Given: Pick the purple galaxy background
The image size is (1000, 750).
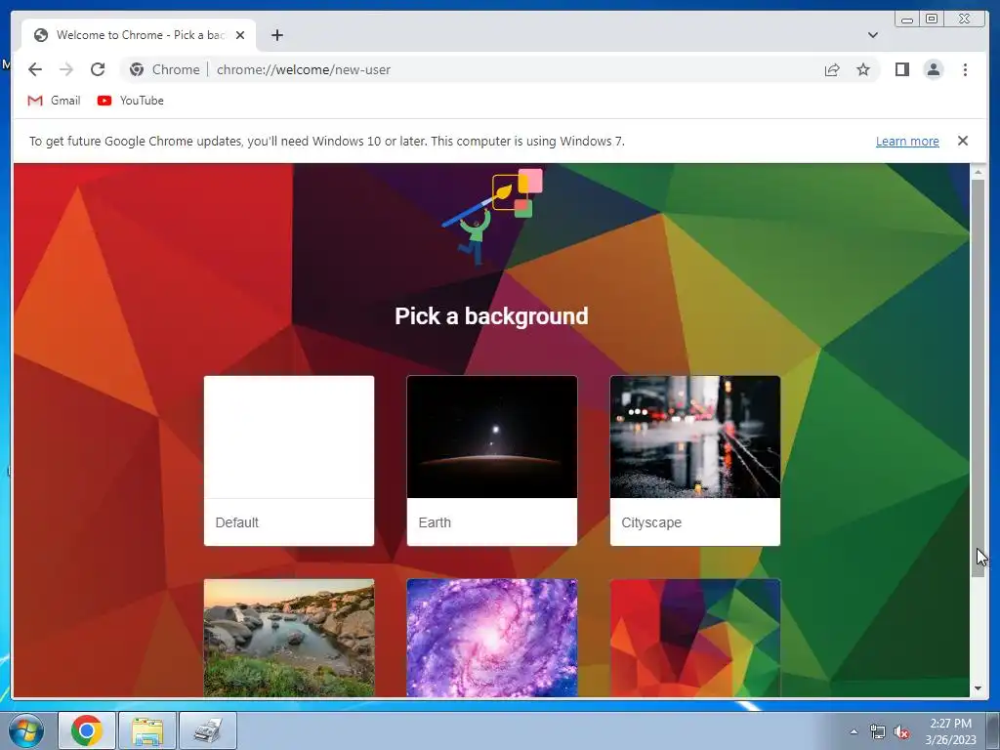Looking at the screenshot, I should [x=492, y=638].
